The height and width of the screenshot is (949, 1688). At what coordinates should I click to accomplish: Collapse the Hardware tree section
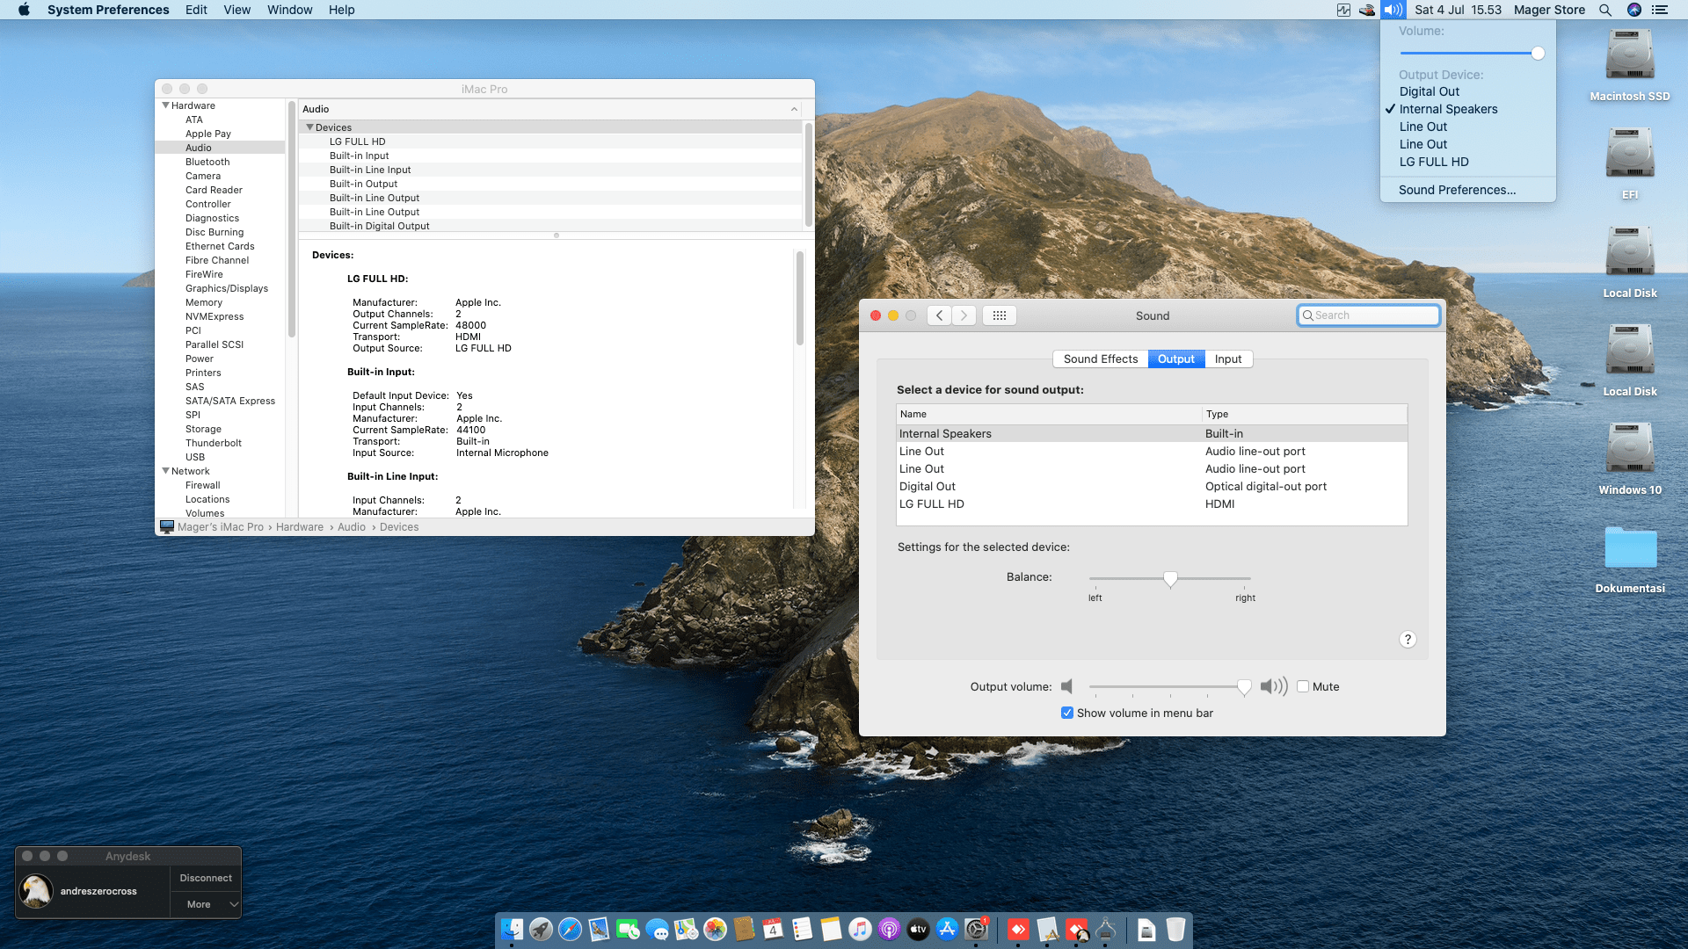pos(165,105)
